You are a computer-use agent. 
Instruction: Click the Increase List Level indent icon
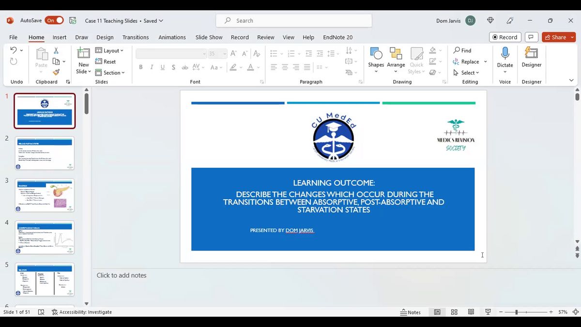point(320,53)
